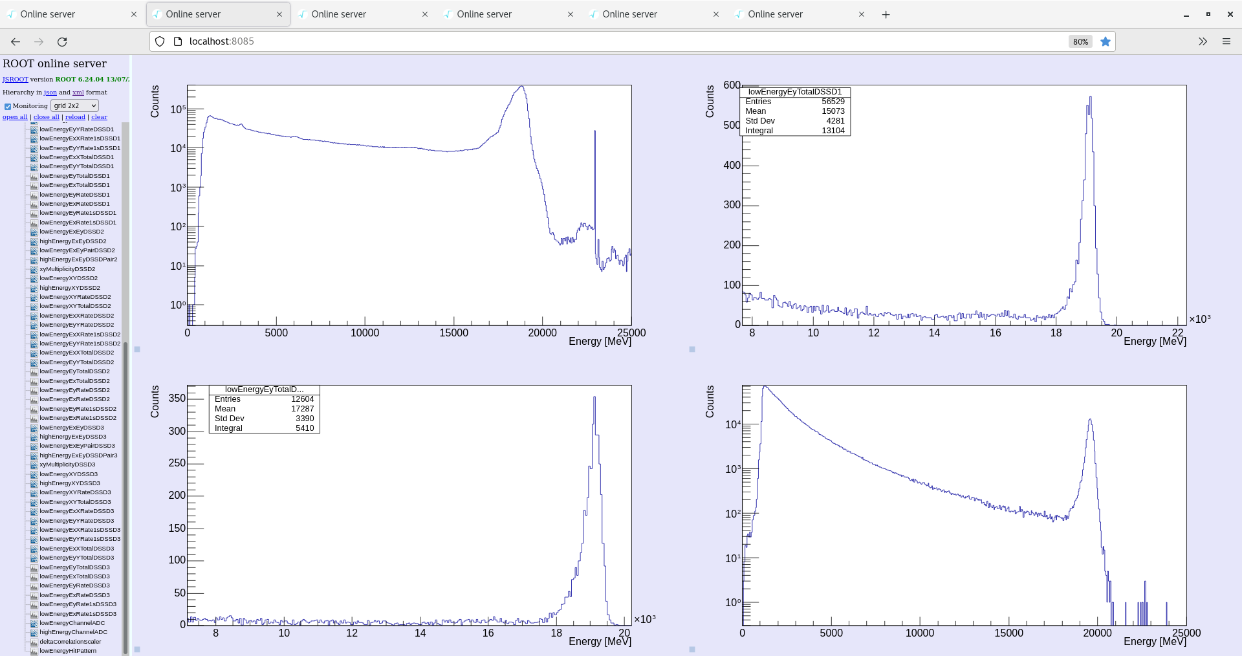Click the 'clear' link in sidebar
The height and width of the screenshot is (656, 1242).
(x=99, y=117)
